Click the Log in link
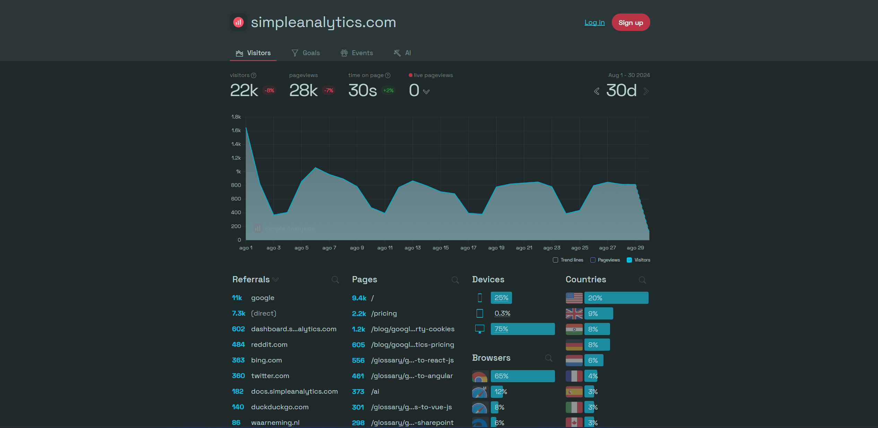The image size is (878, 428). point(594,23)
